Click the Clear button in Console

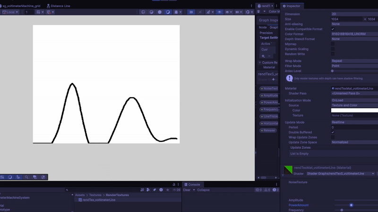tap(187, 190)
